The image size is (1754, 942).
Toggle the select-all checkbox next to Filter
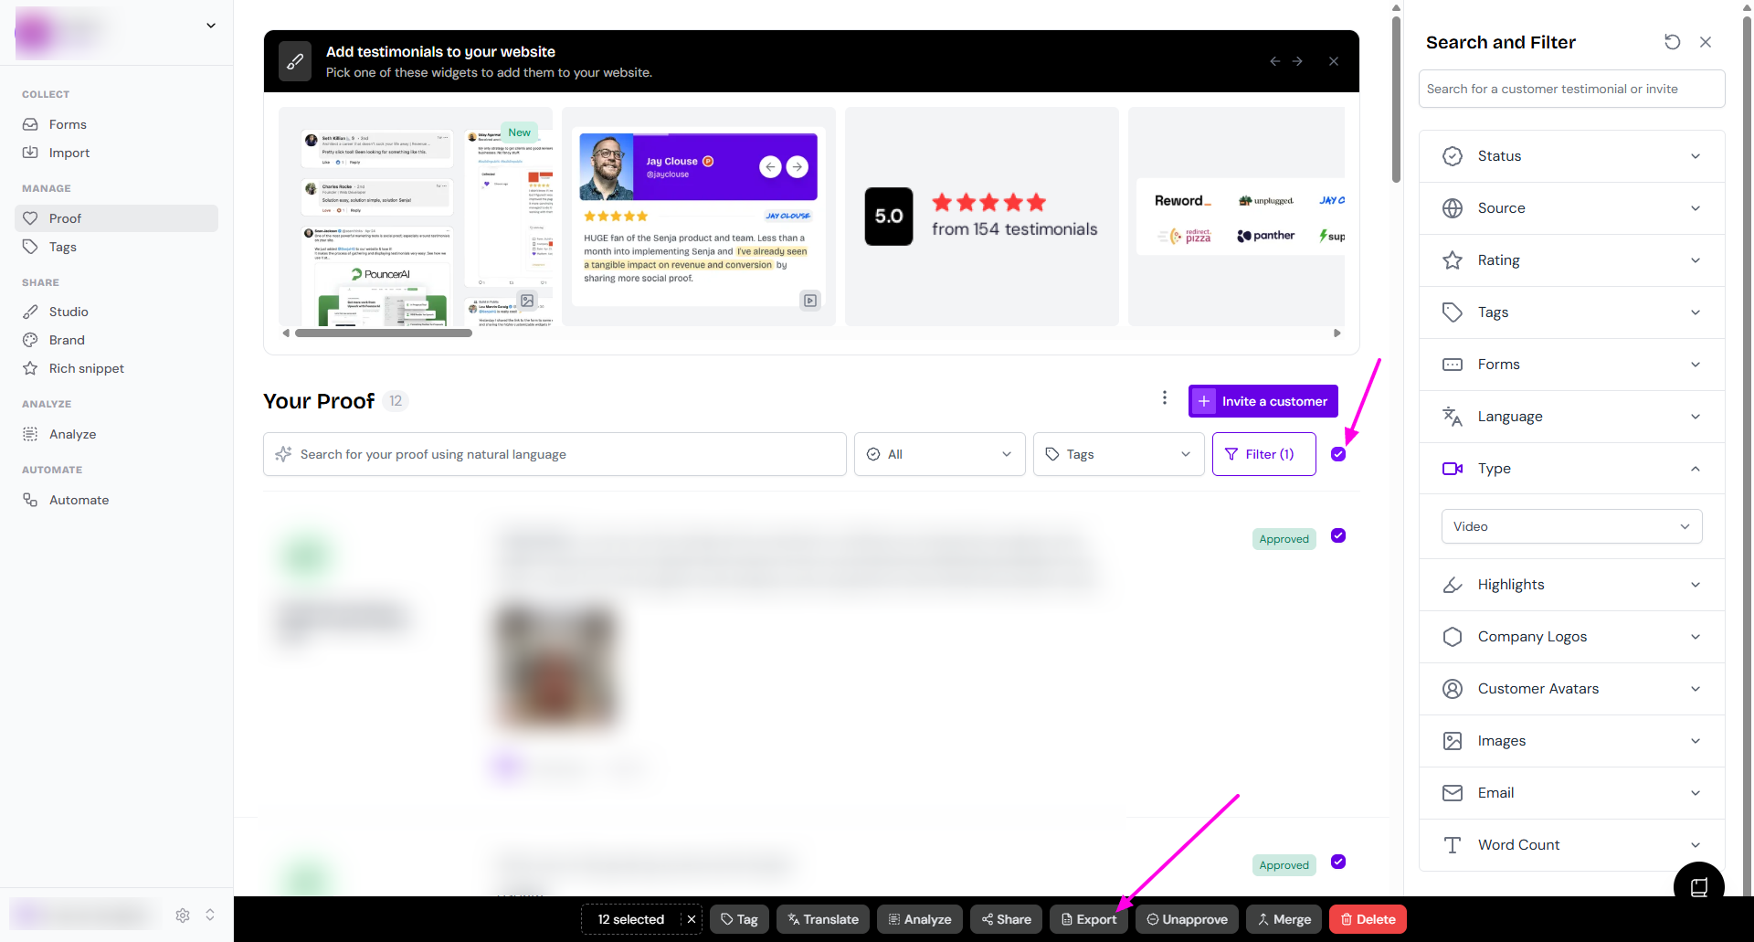pyautogui.click(x=1338, y=454)
